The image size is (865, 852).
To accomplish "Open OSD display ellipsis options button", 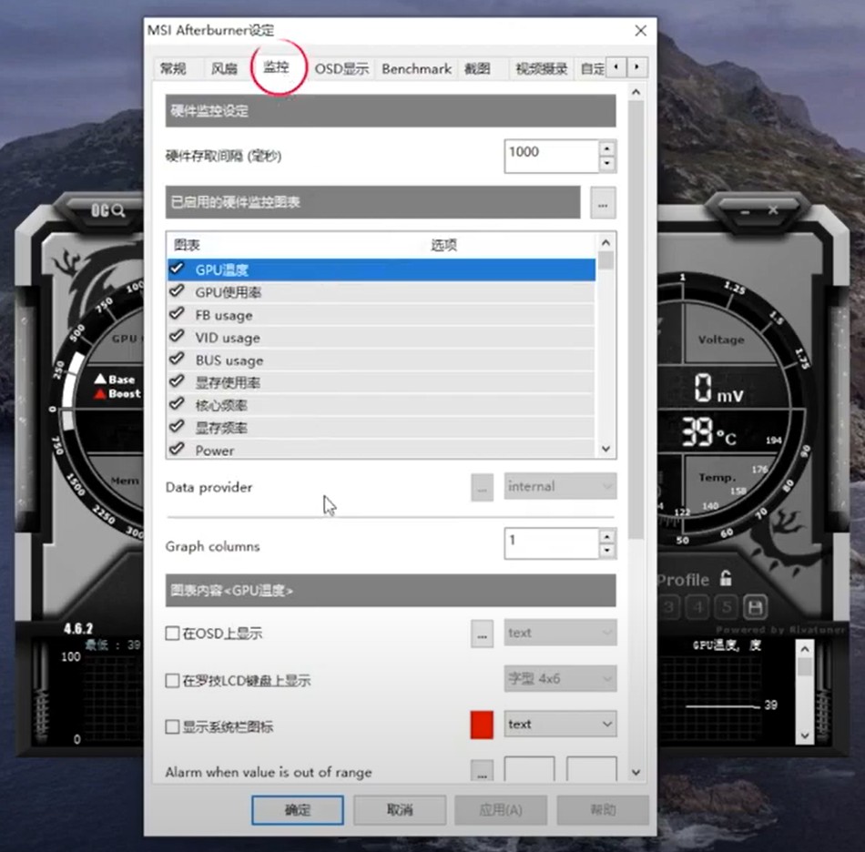I will click(x=482, y=634).
